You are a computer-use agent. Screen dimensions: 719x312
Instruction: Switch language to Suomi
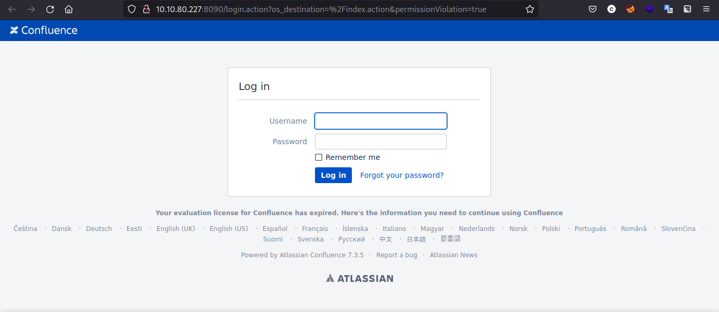[273, 239]
